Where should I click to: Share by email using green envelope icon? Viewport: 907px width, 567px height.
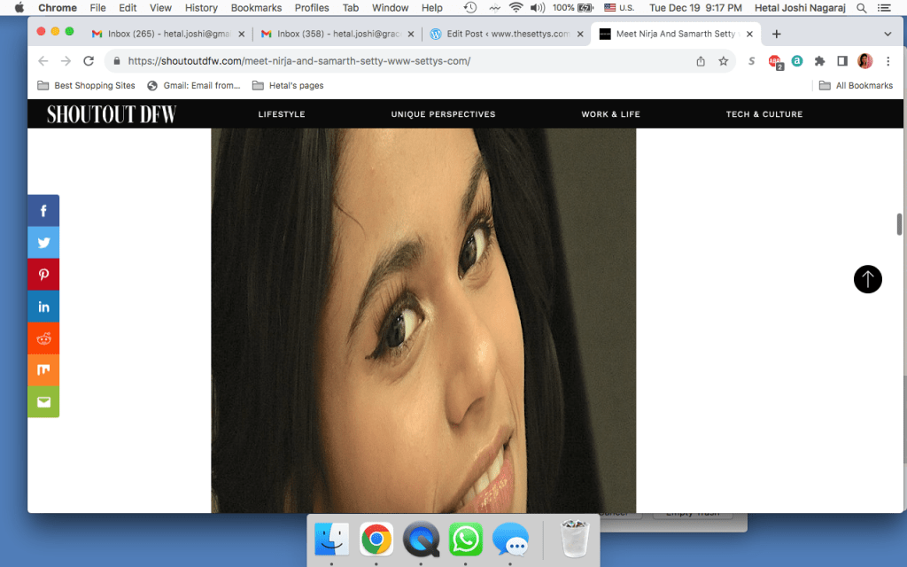pyautogui.click(x=43, y=402)
